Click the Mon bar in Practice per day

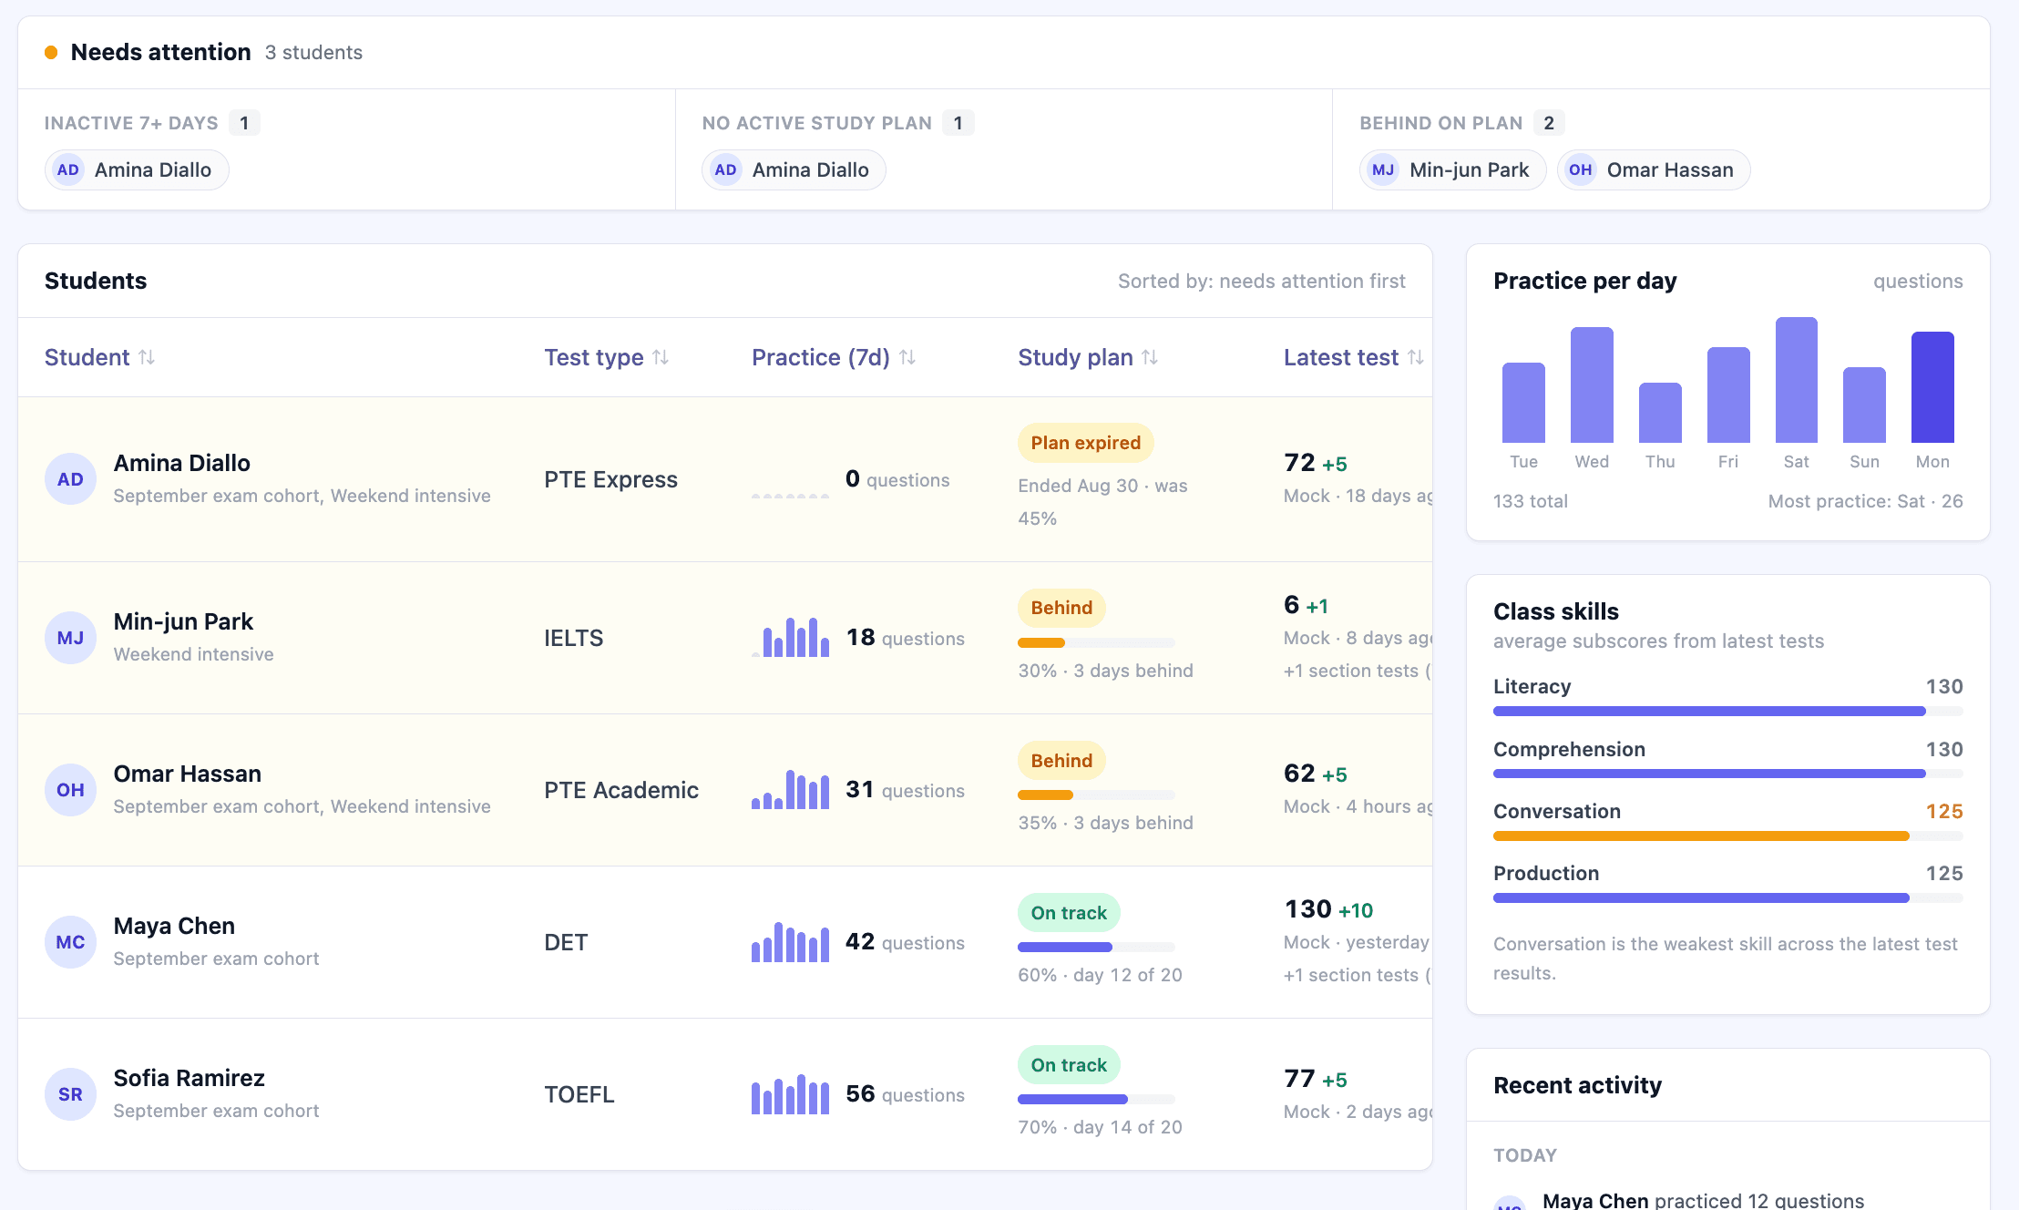coord(1932,387)
